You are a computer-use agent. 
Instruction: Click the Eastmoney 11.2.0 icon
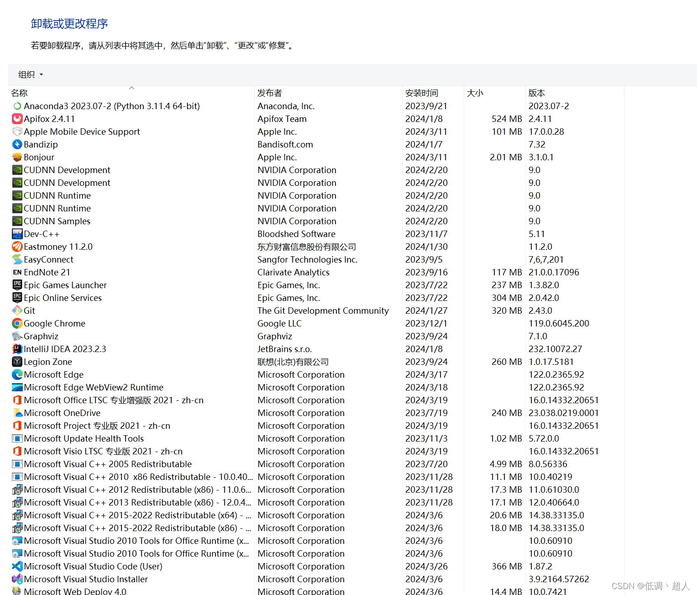pos(17,247)
